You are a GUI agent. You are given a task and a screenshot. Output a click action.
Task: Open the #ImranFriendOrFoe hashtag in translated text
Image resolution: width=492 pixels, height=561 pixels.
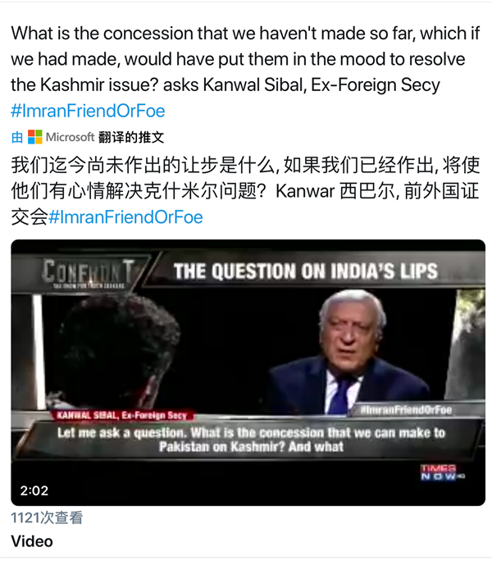click(125, 217)
